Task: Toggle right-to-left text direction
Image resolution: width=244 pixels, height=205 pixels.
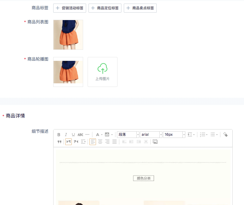Action: tap(76, 142)
